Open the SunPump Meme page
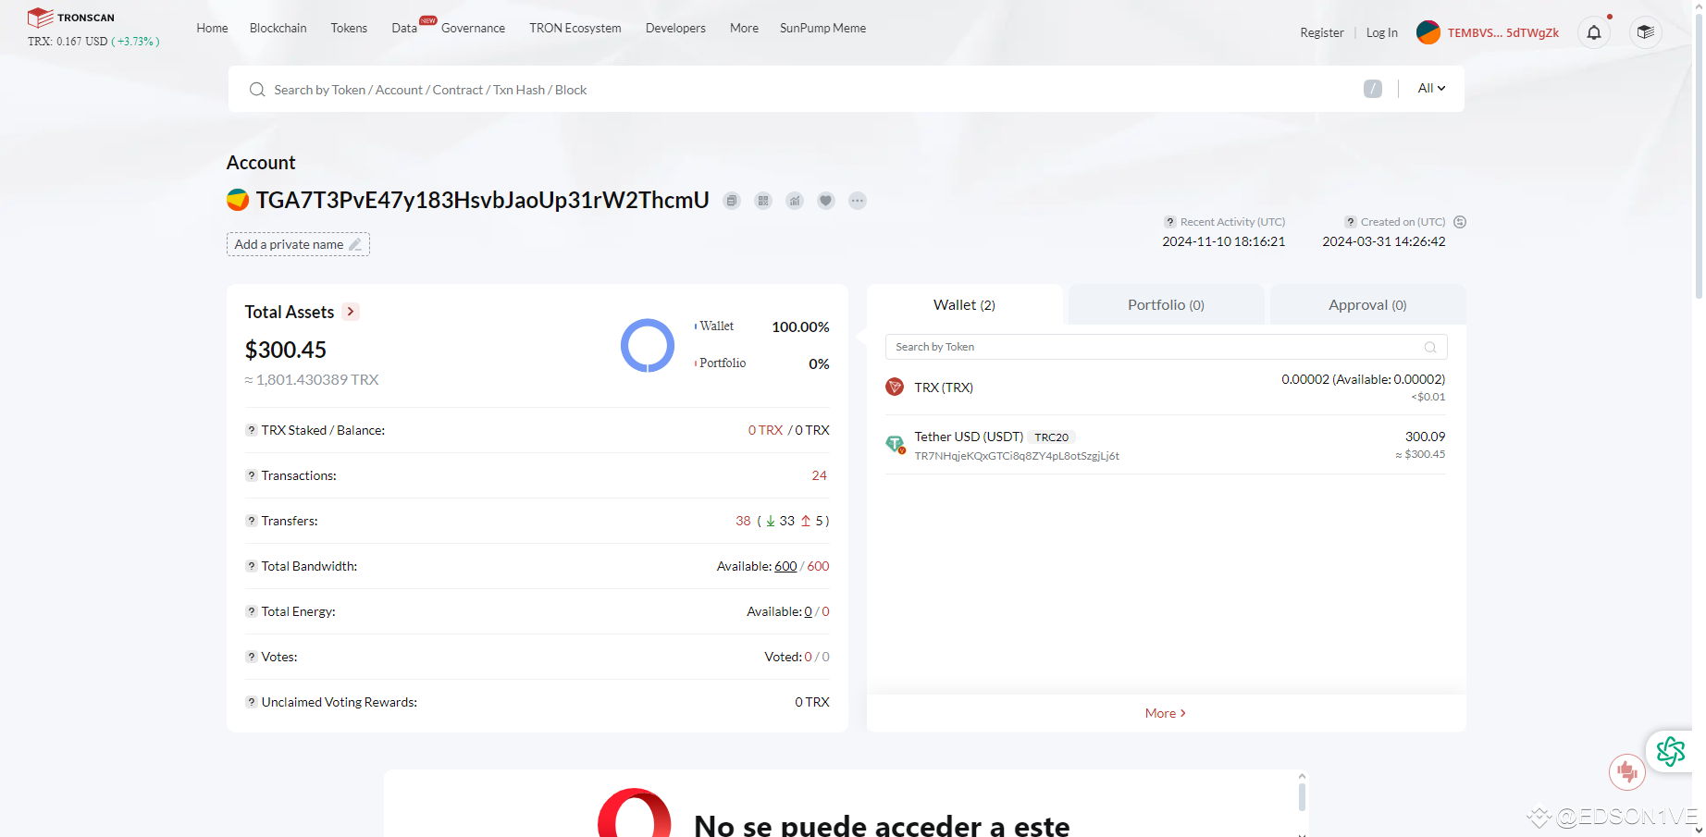Viewport: 1706px width, 837px height. pos(823,28)
